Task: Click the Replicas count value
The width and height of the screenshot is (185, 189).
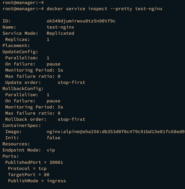Action: (48, 40)
